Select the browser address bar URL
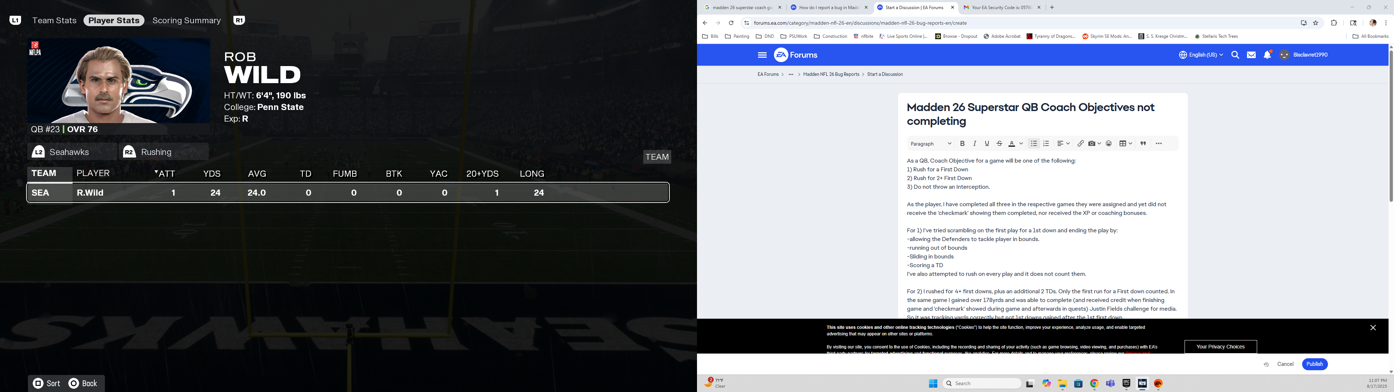 click(860, 23)
